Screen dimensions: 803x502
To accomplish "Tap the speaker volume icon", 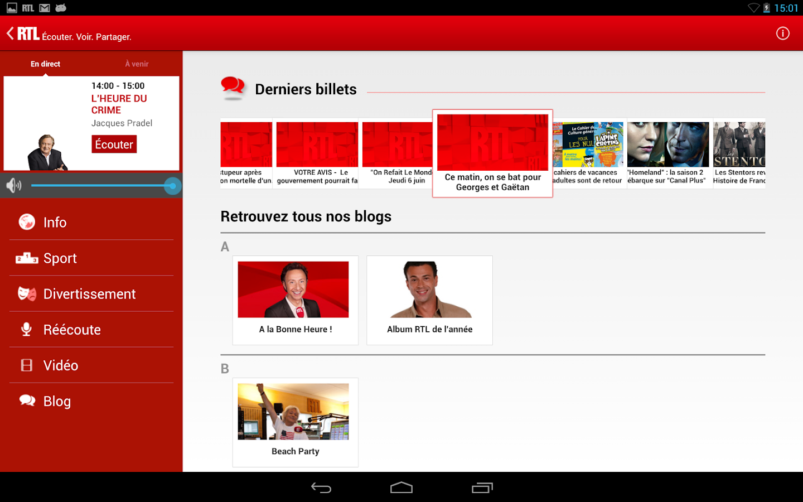I will click(14, 185).
